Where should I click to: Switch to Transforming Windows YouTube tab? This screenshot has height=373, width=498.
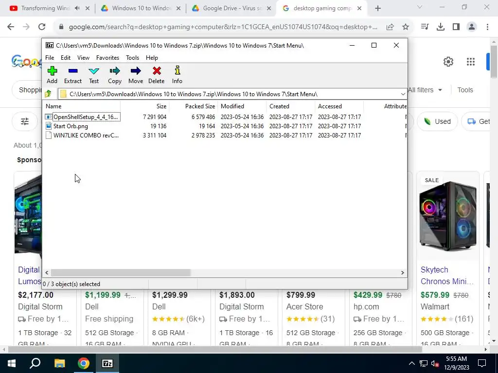[45, 8]
